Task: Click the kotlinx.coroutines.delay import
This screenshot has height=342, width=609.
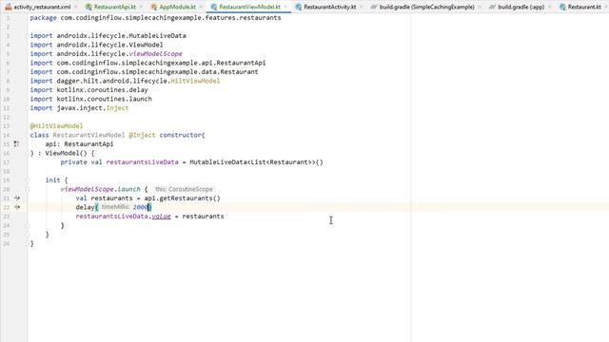Action: coord(88,90)
